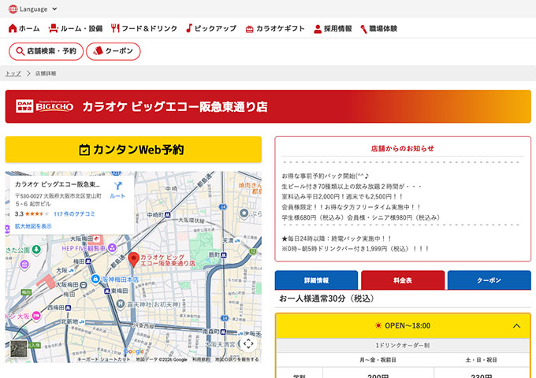Click the sun icon beside OPEN〜18:00

tap(378, 325)
